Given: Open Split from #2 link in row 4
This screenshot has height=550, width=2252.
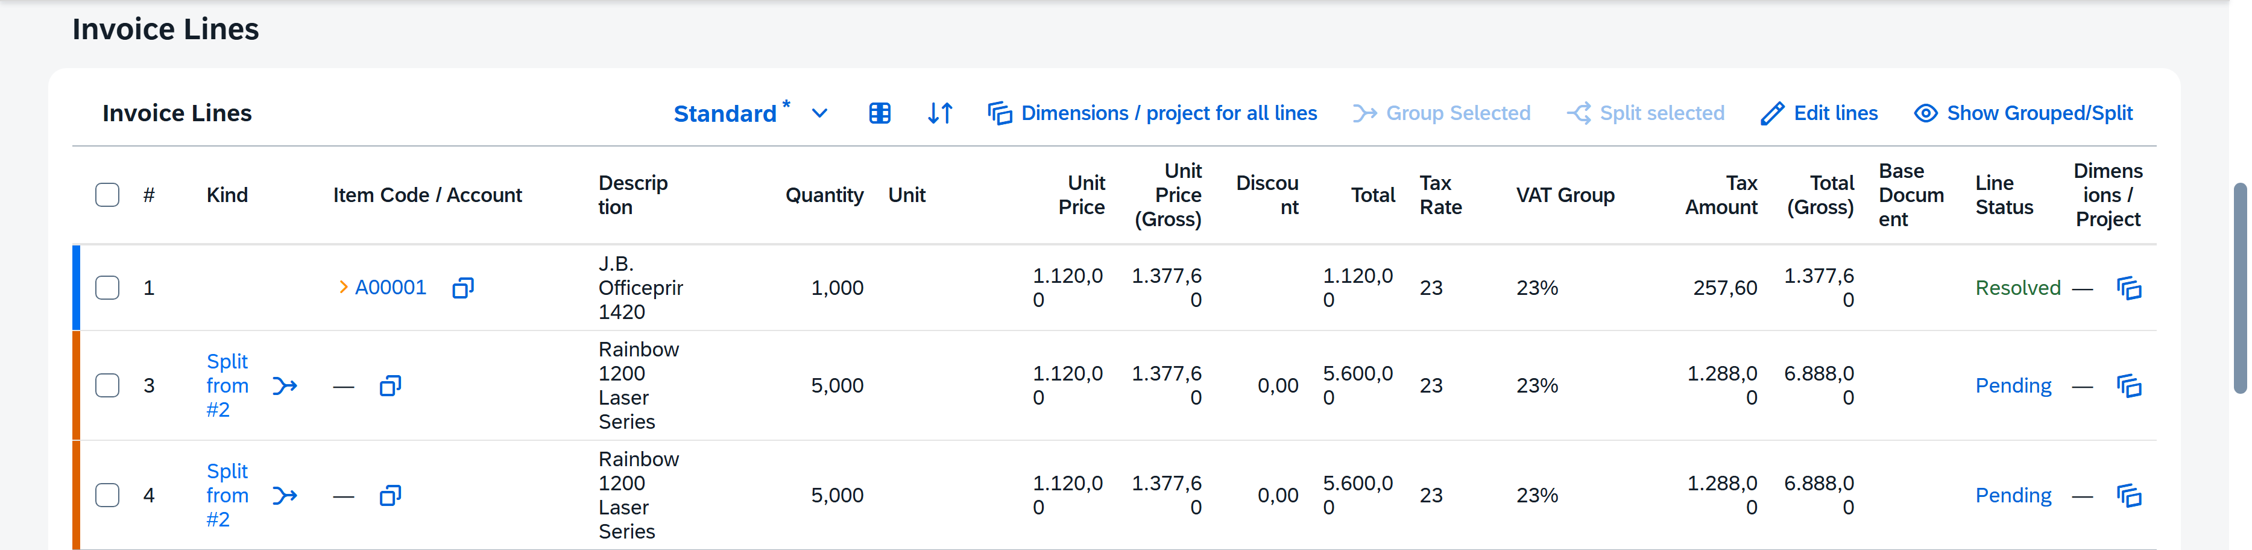Looking at the screenshot, I should pyautogui.click(x=227, y=496).
